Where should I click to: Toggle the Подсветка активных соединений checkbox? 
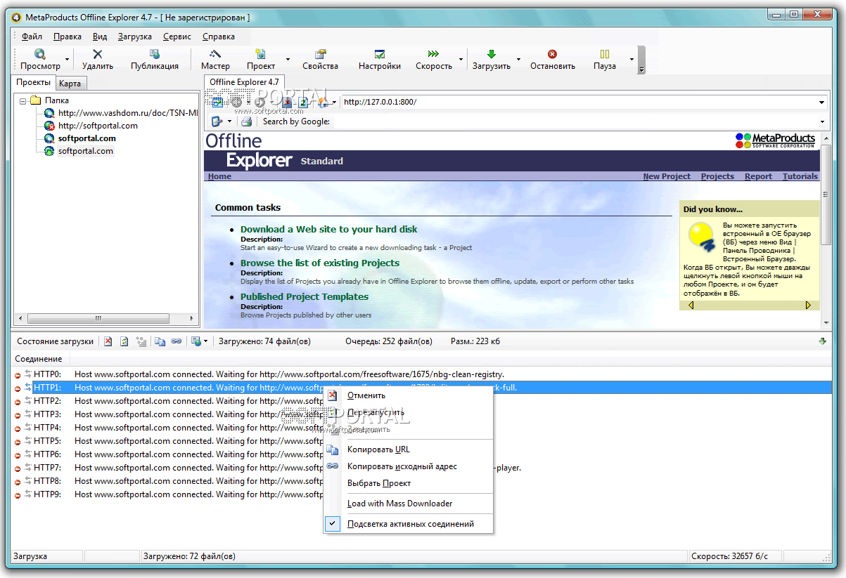coord(333,523)
